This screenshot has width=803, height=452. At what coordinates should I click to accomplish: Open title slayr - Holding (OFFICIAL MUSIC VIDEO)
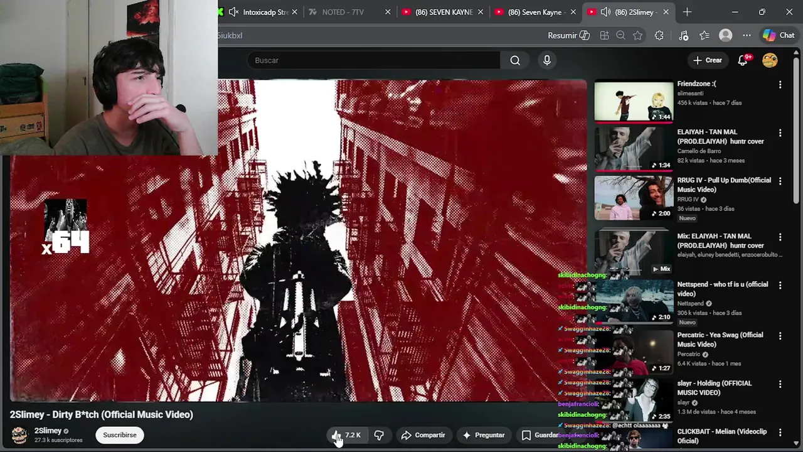click(715, 388)
